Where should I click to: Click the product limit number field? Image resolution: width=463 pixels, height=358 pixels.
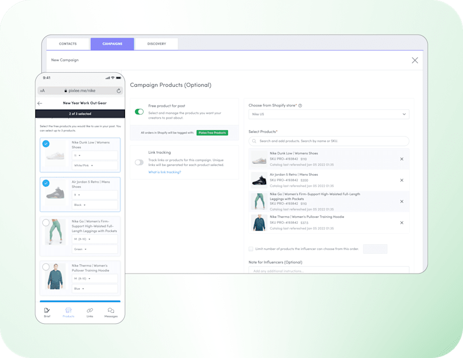(375, 249)
